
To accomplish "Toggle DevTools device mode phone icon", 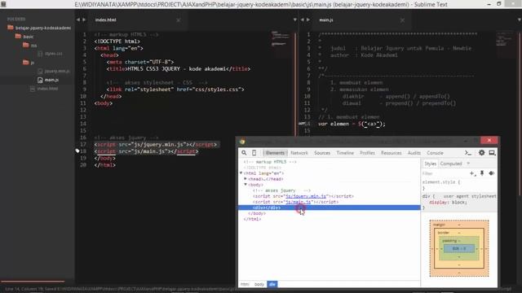I will pyautogui.click(x=254, y=153).
